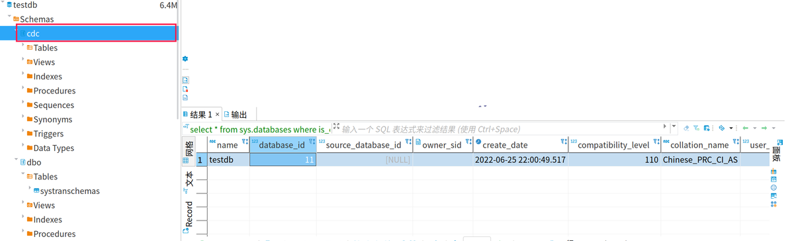Click the SQL filter expression field

click(x=501, y=128)
